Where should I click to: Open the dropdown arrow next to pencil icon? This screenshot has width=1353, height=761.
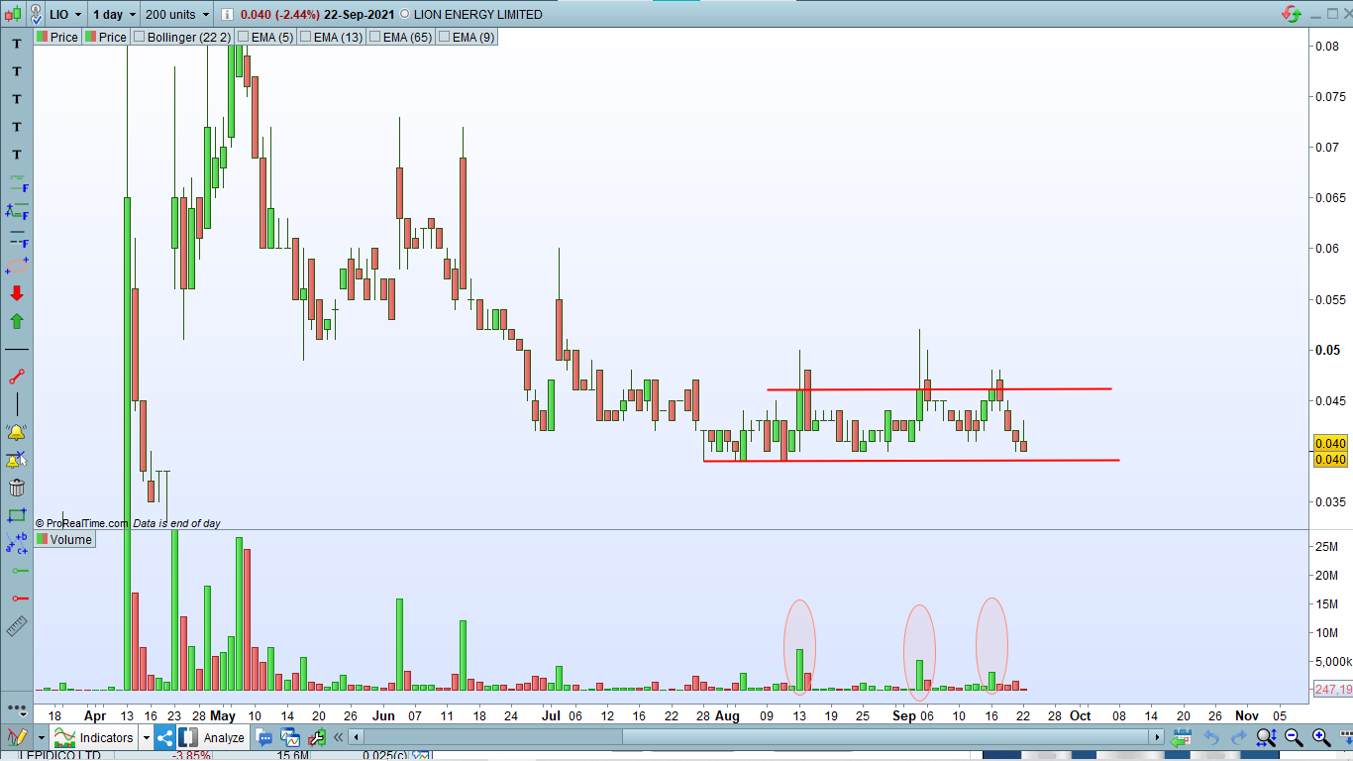pyautogui.click(x=42, y=738)
